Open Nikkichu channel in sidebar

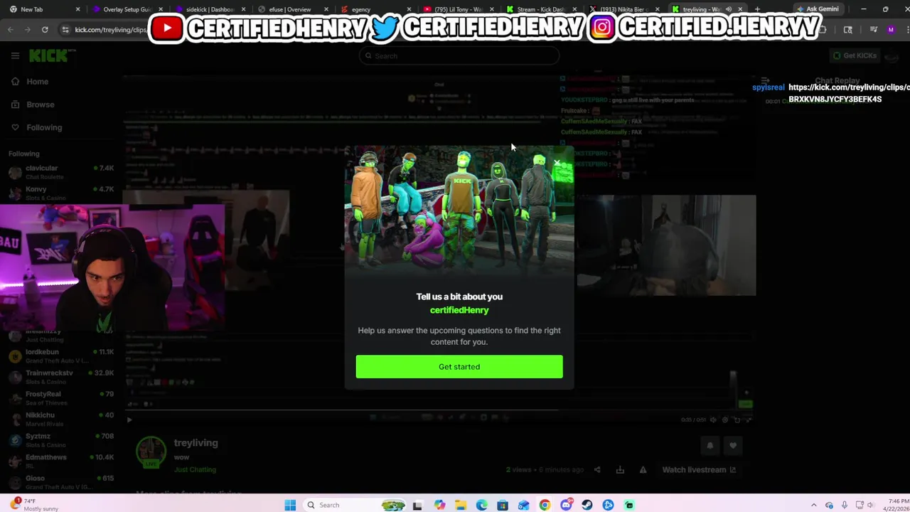click(61, 419)
